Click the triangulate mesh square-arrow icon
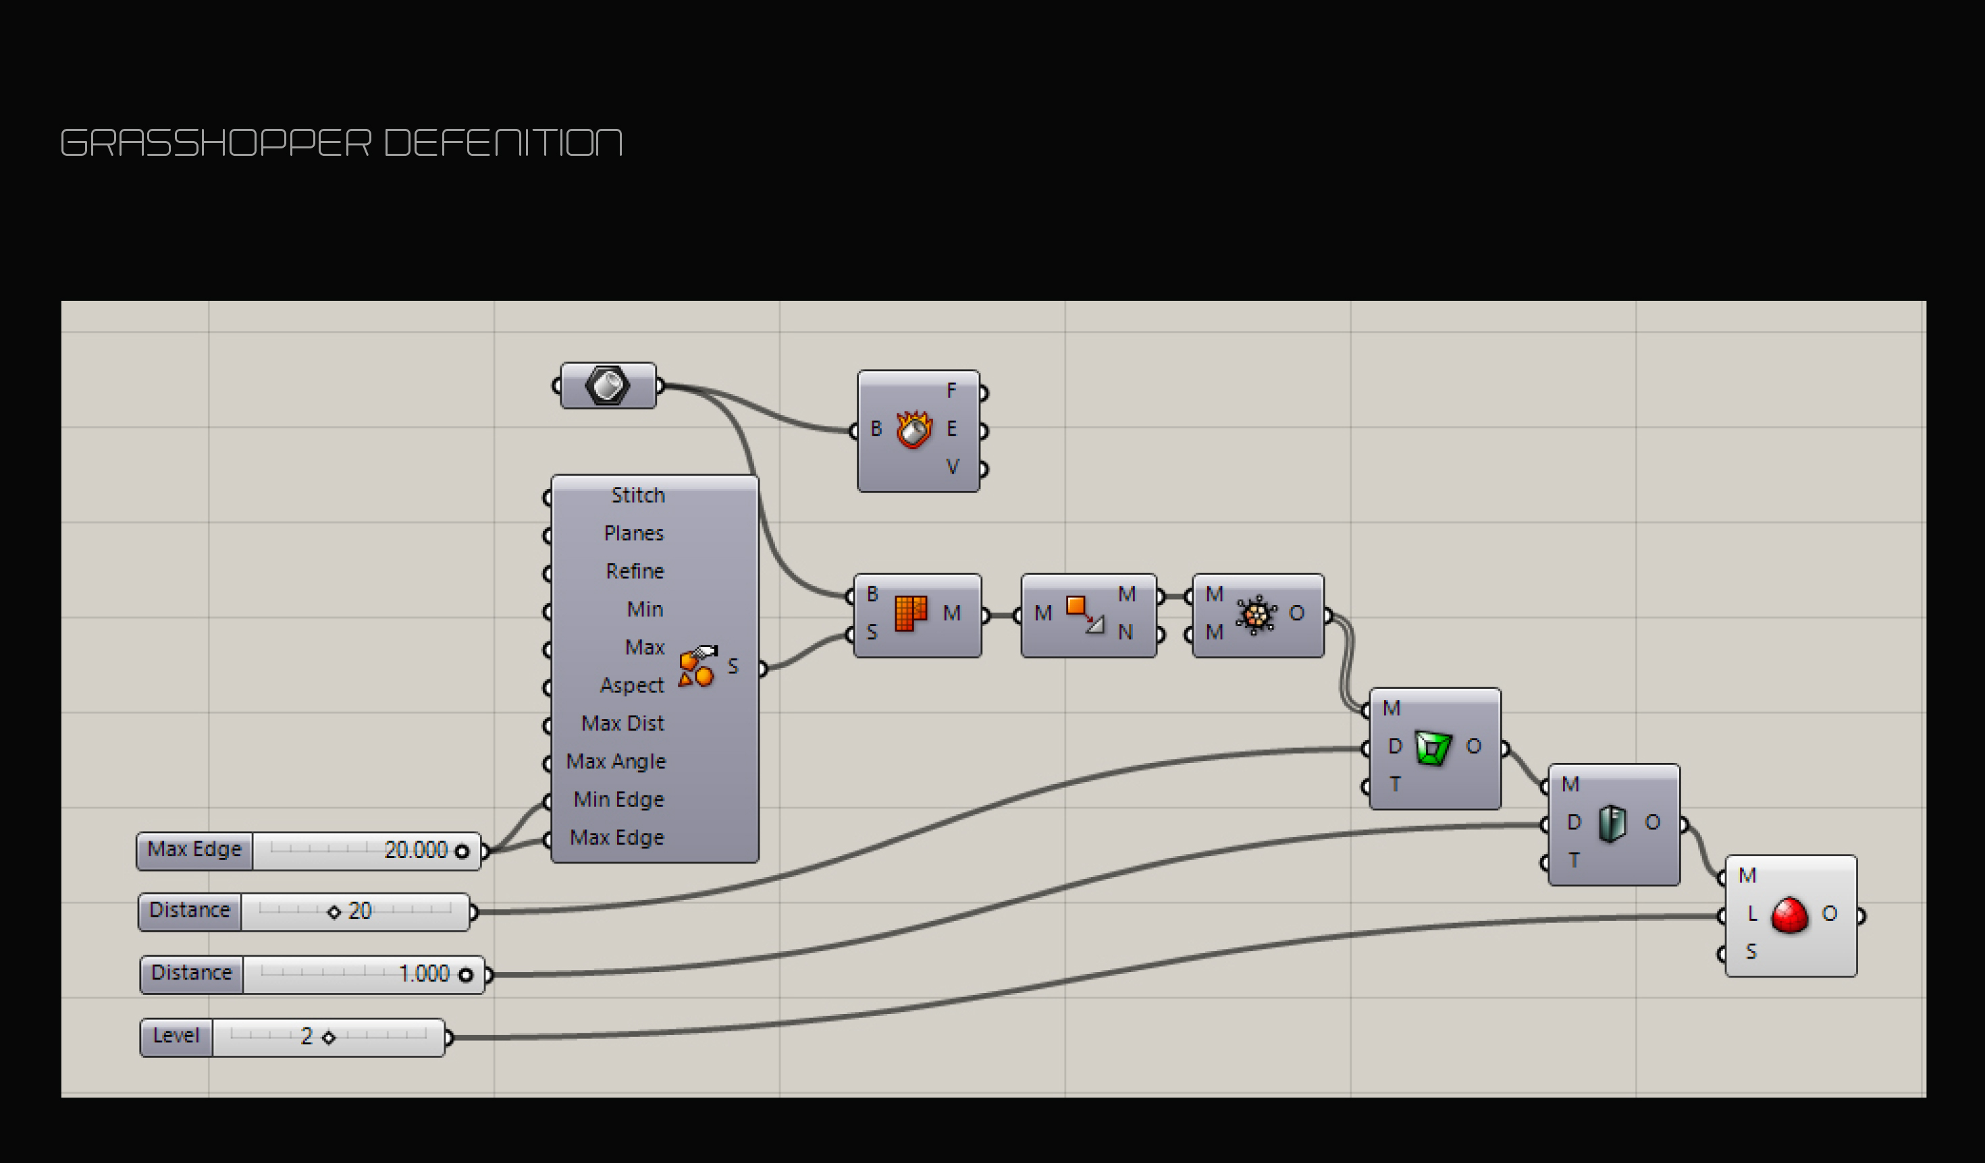The height and width of the screenshot is (1163, 1985). pyautogui.click(x=1084, y=615)
